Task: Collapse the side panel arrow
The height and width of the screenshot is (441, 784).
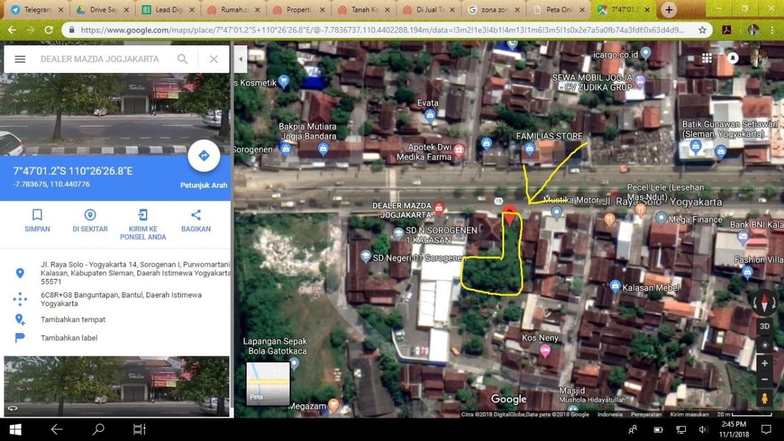Action: pos(241,59)
